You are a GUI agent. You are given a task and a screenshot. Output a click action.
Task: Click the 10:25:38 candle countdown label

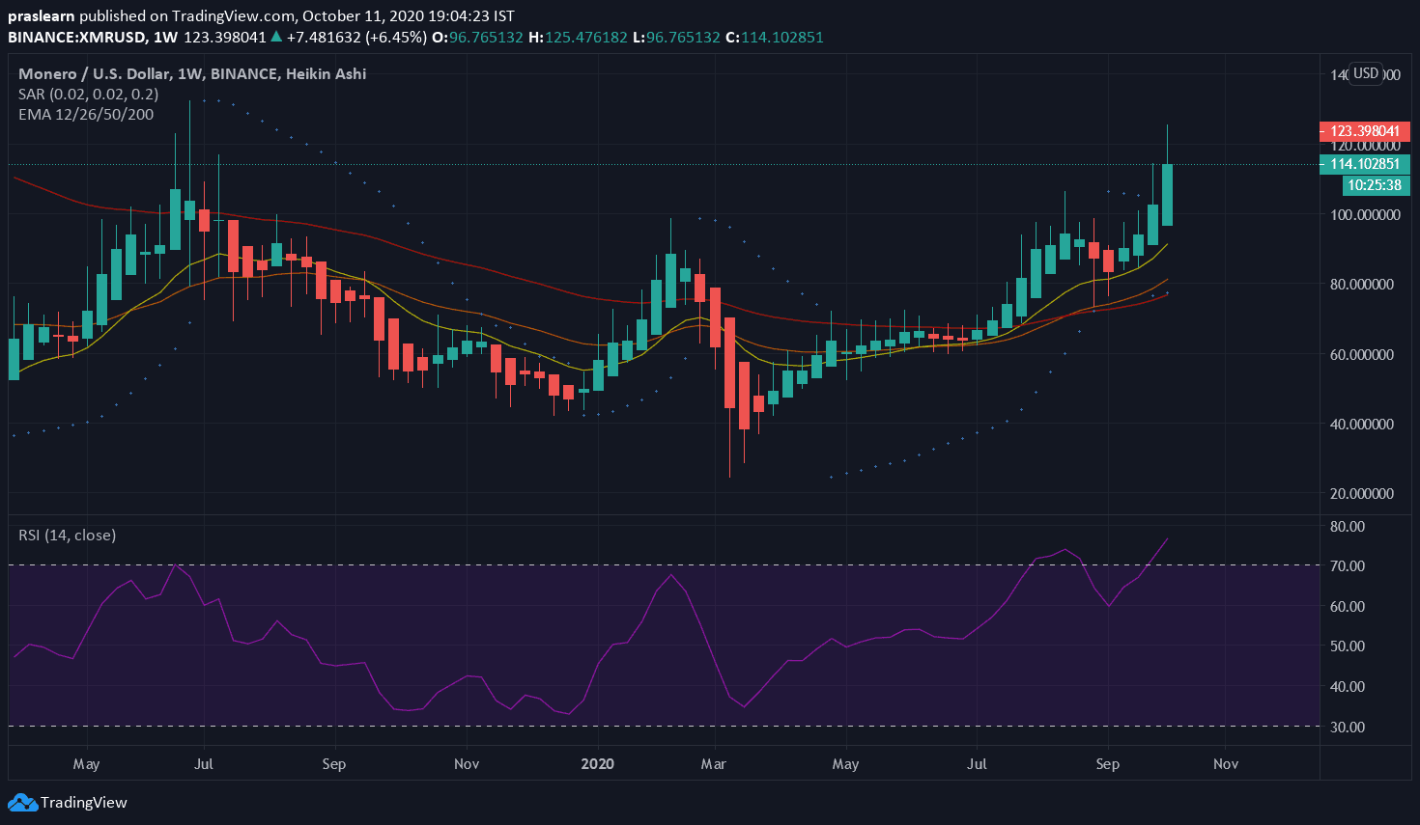[1374, 185]
